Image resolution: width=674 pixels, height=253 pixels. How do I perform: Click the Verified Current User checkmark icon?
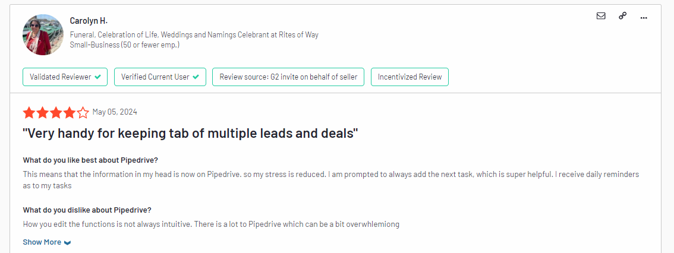(196, 77)
